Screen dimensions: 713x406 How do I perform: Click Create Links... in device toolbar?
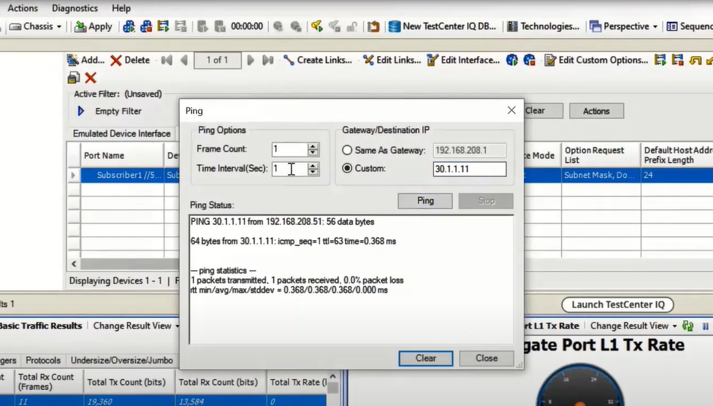point(317,60)
